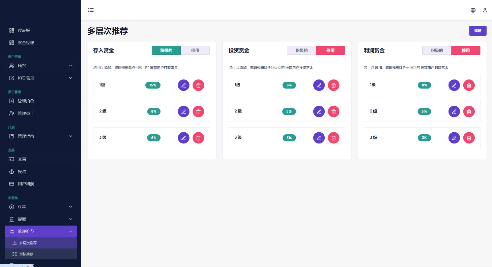Expand the 顾客 sidebar menu
The width and height of the screenshot is (492, 267).
(x=40, y=66)
